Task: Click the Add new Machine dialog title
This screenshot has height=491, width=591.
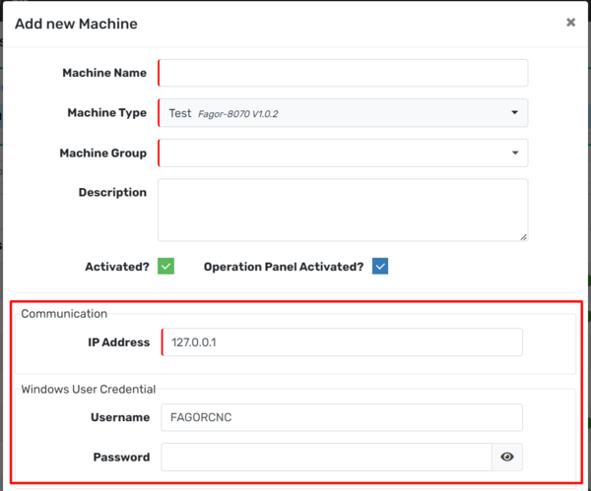Action: [76, 24]
